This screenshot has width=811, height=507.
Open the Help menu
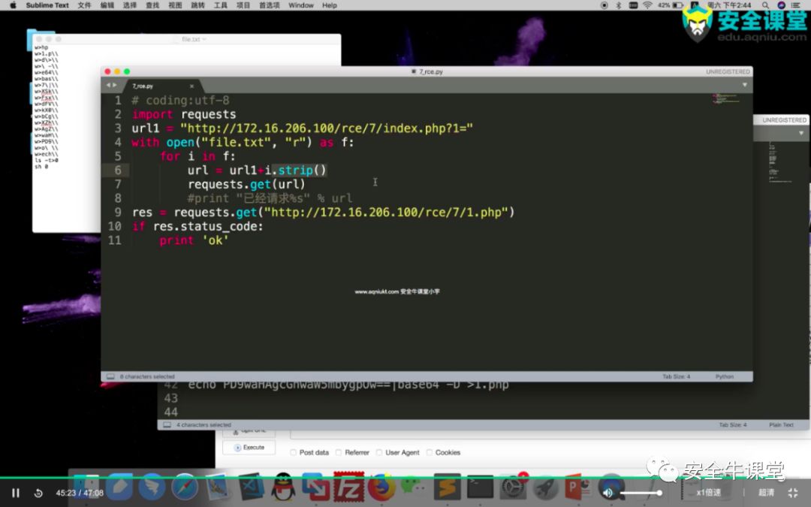point(330,5)
